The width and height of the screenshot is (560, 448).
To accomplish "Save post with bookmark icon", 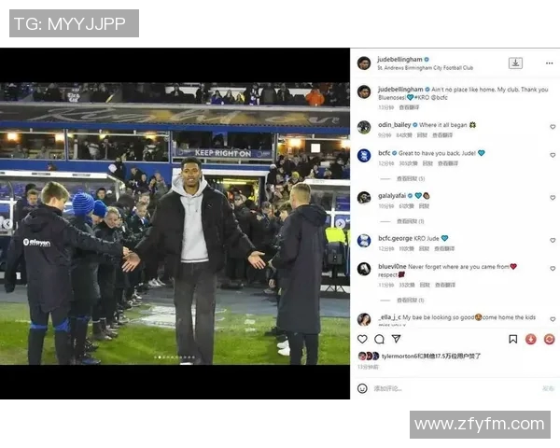I will 512,339.
